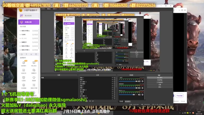Open the shirt-icon background library widget
The width and height of the screenshot is (204, 115).
34,79
